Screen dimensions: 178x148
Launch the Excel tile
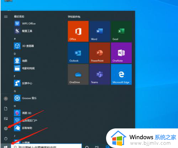point(121,31)
